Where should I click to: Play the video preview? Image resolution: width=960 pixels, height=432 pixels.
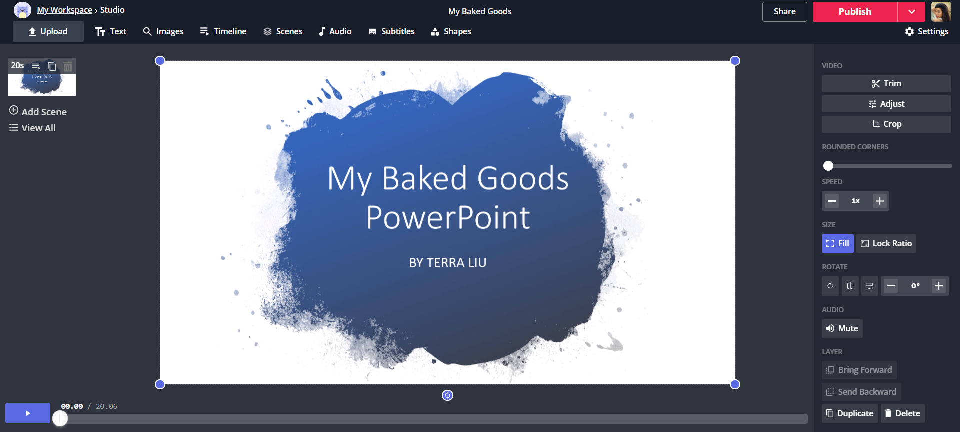(x=28, y=413)
